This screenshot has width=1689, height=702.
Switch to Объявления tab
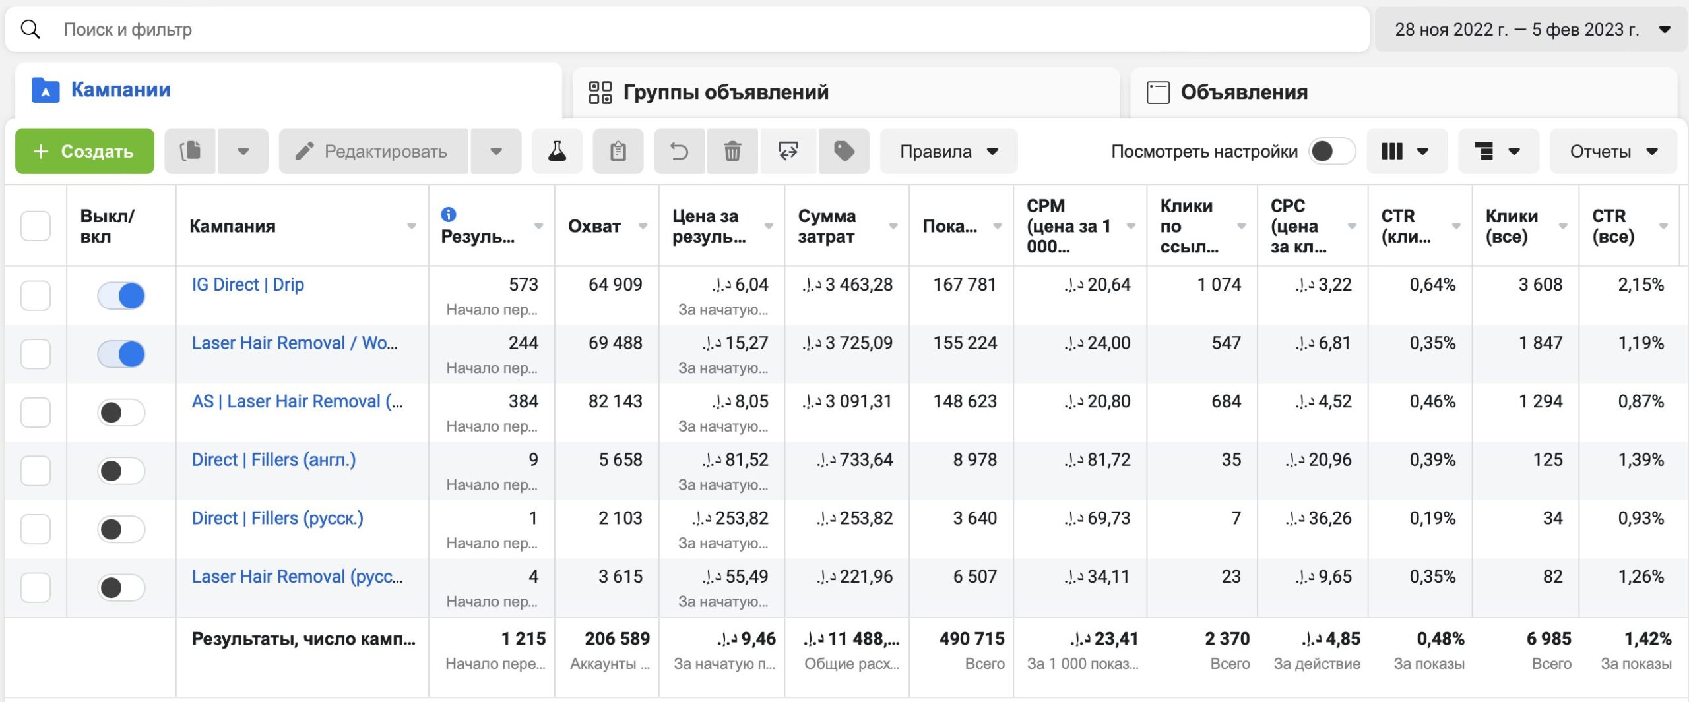click(x=1404, y=92)
